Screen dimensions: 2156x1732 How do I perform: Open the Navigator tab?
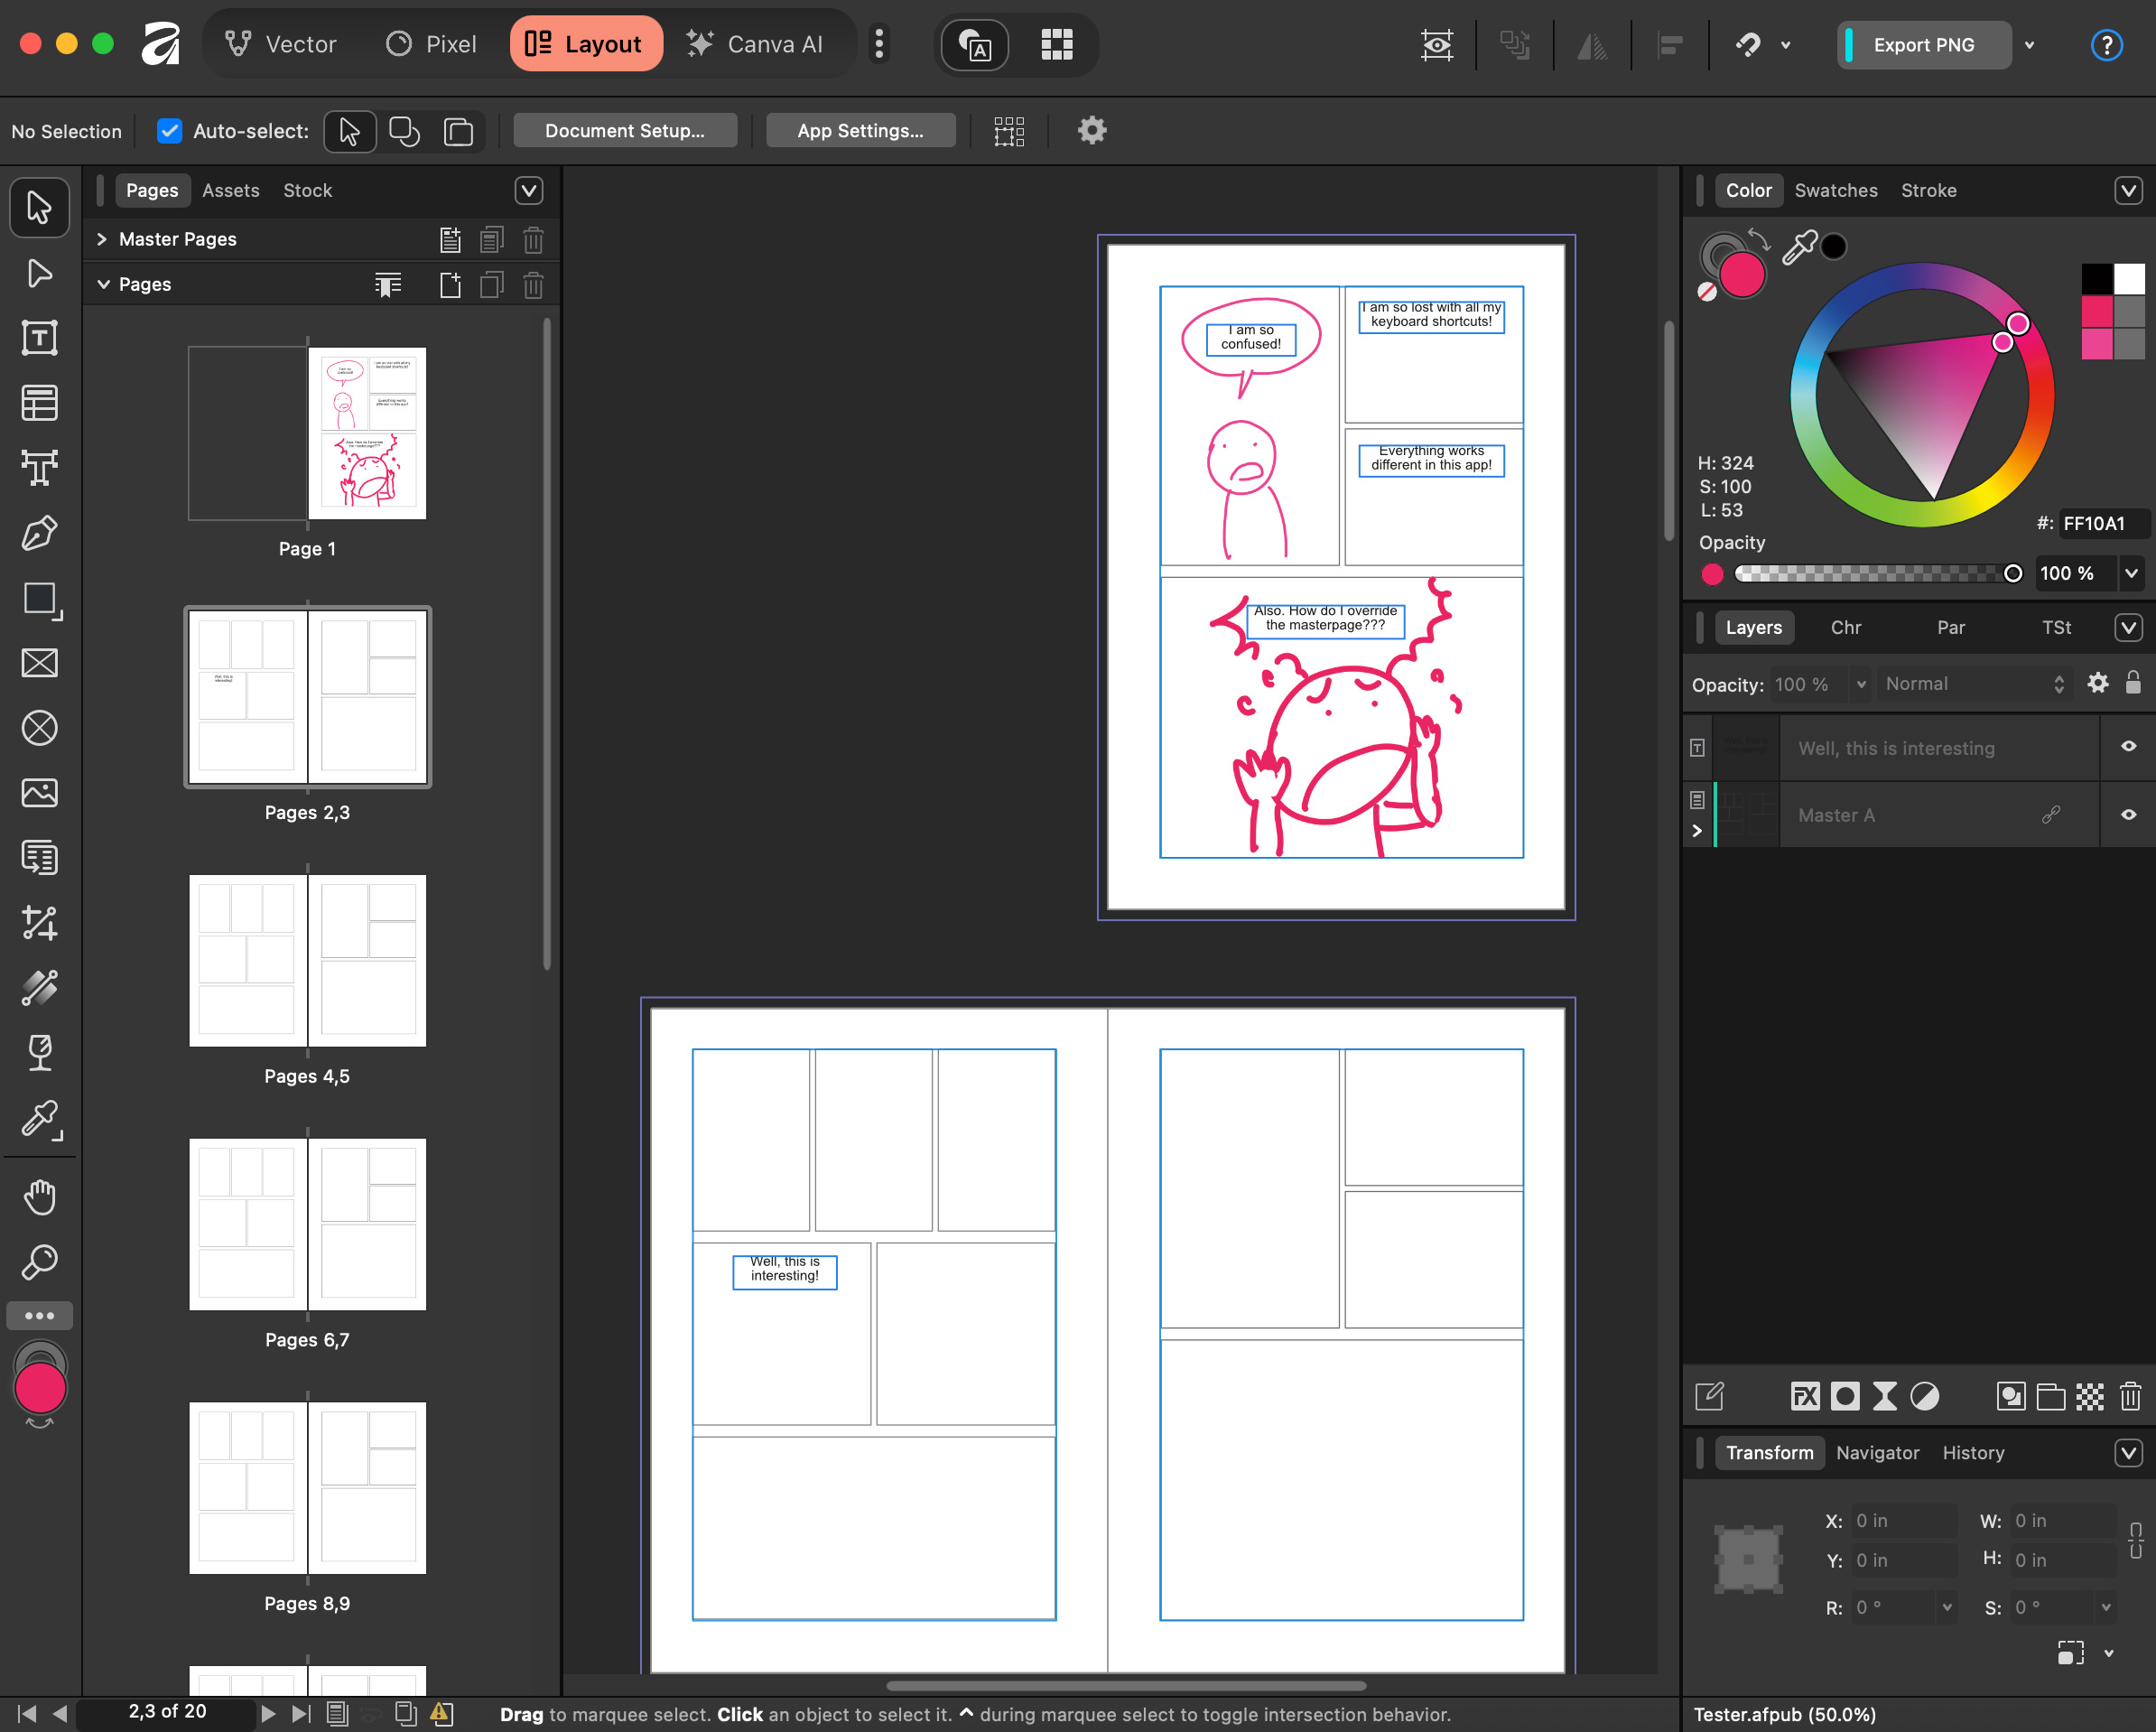tap(1877, 1453)
